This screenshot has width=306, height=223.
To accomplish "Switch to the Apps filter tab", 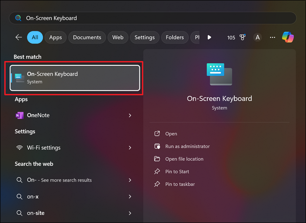I will [56, 37].
